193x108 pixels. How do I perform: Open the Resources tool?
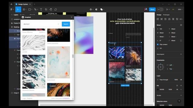coord(46,9)
